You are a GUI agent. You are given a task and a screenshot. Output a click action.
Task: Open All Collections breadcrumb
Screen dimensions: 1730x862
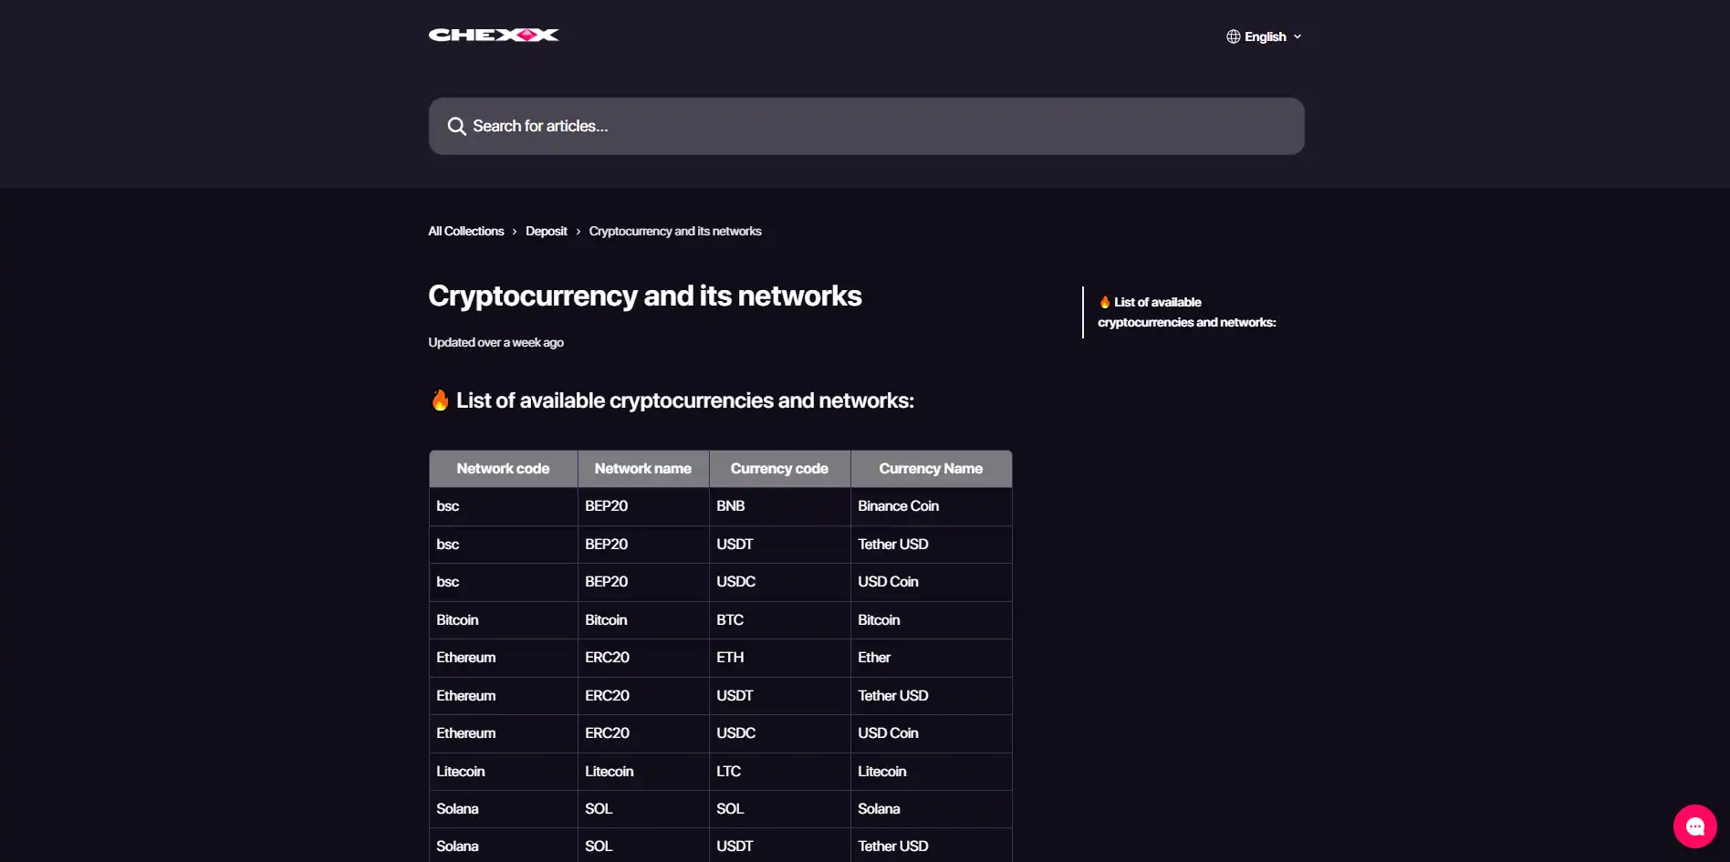click(466, 232)
